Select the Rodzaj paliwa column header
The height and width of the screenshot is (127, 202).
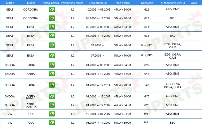point(50,2)
